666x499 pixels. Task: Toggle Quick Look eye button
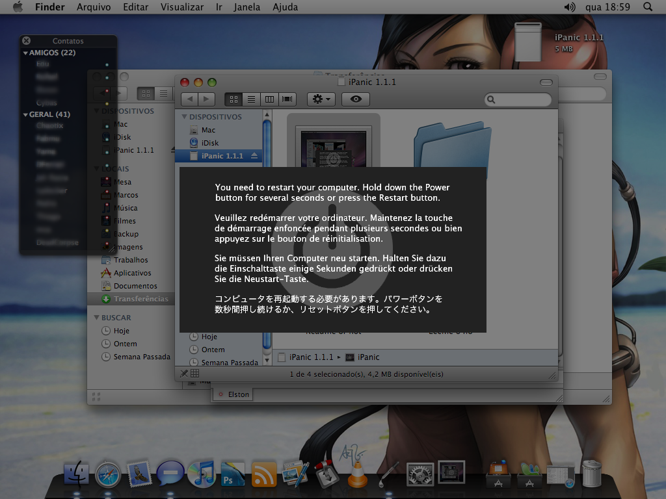click(356, 99)
